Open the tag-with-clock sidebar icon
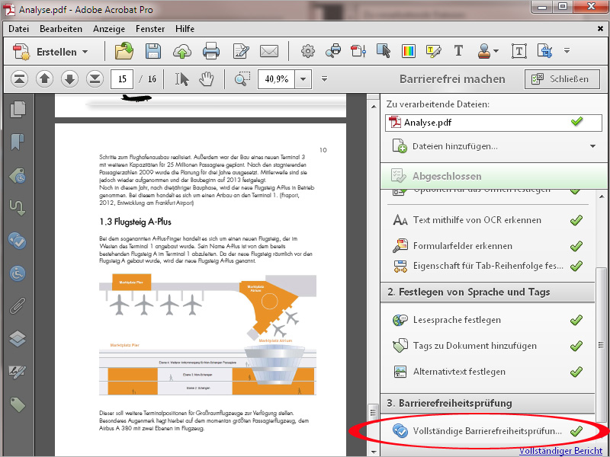This screenshot has height=457, width=610. pos(18,175)
